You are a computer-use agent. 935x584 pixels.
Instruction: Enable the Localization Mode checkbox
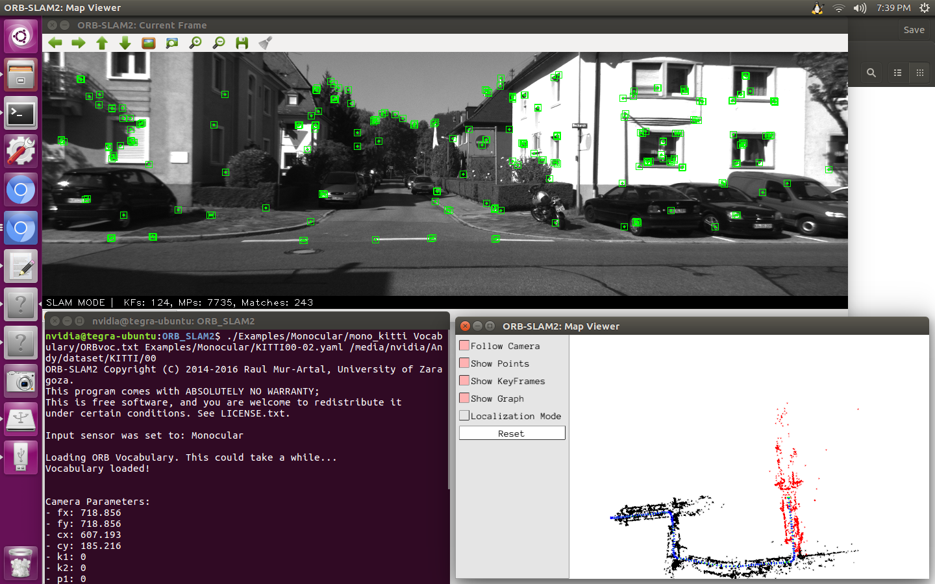464,415
